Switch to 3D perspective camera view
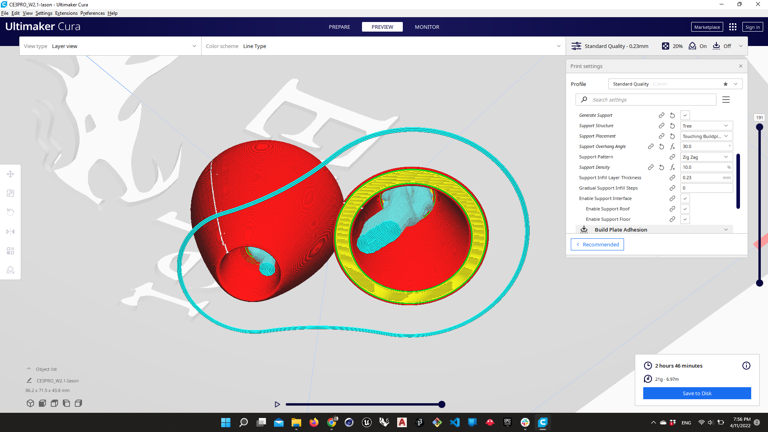The height and width of the screenshot is (432, 768). [x=30, y=403]
